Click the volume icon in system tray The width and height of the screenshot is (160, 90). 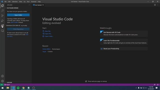click(x=146, y=88)
